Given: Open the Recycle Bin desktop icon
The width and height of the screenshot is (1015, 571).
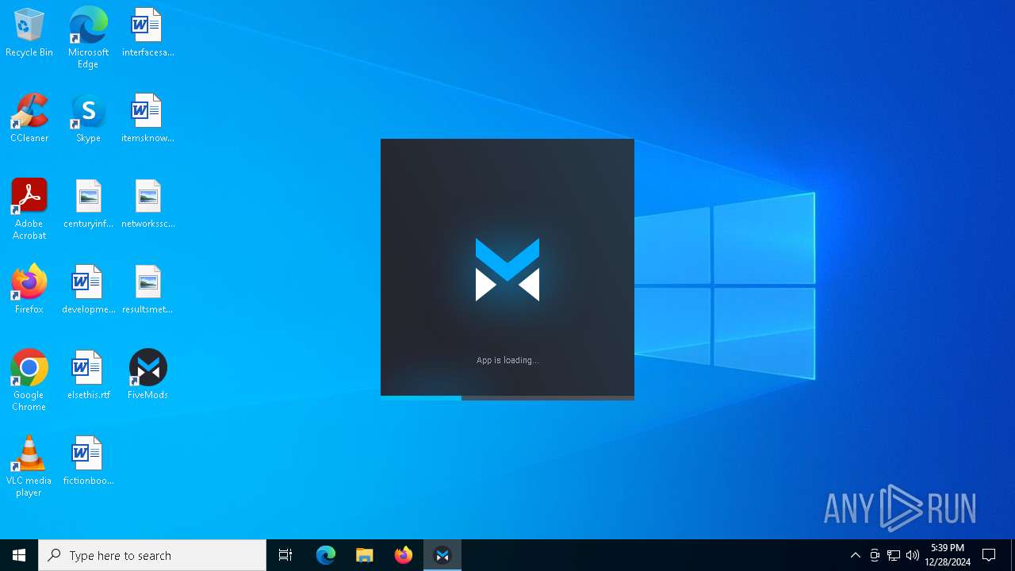Looking at the screenshot, I should (x=29, y=33).
